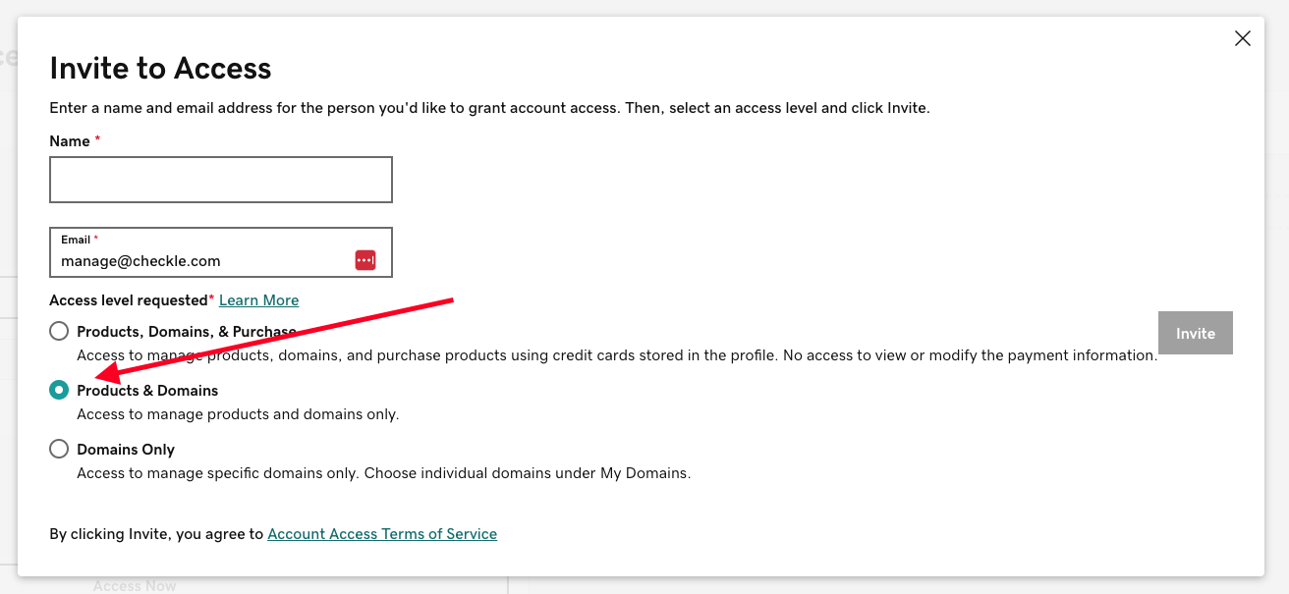The width and height of the screenshot is (1289, 594).
Task: Click the 'Access level requested' label
Action: point(129,300)
